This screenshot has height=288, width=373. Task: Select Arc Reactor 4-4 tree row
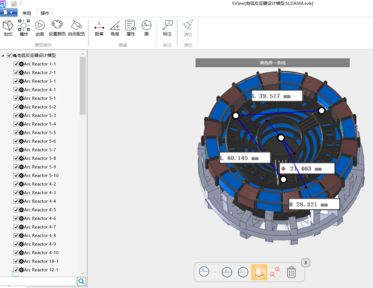pyautogui.click(x=40, y=201)
